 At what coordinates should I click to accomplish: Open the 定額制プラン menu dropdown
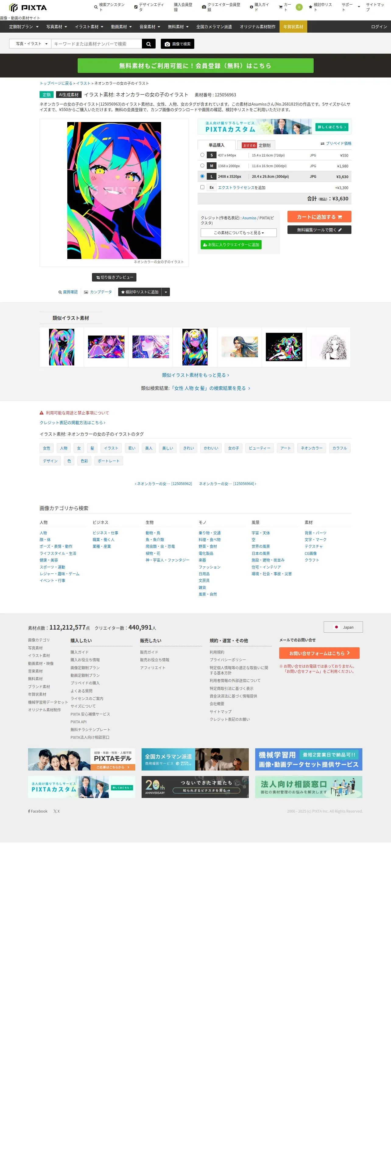[24, 27]
